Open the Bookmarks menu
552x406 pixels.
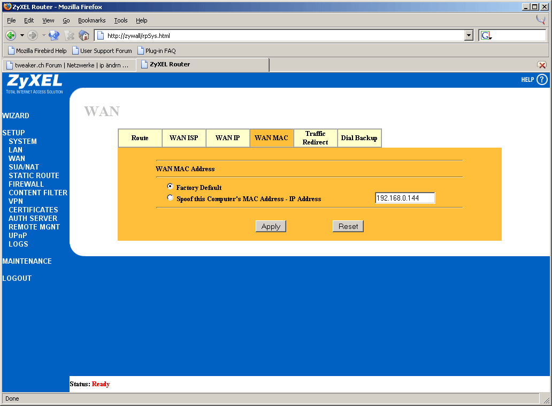91,20
